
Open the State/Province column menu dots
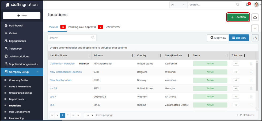pos(188,56)
